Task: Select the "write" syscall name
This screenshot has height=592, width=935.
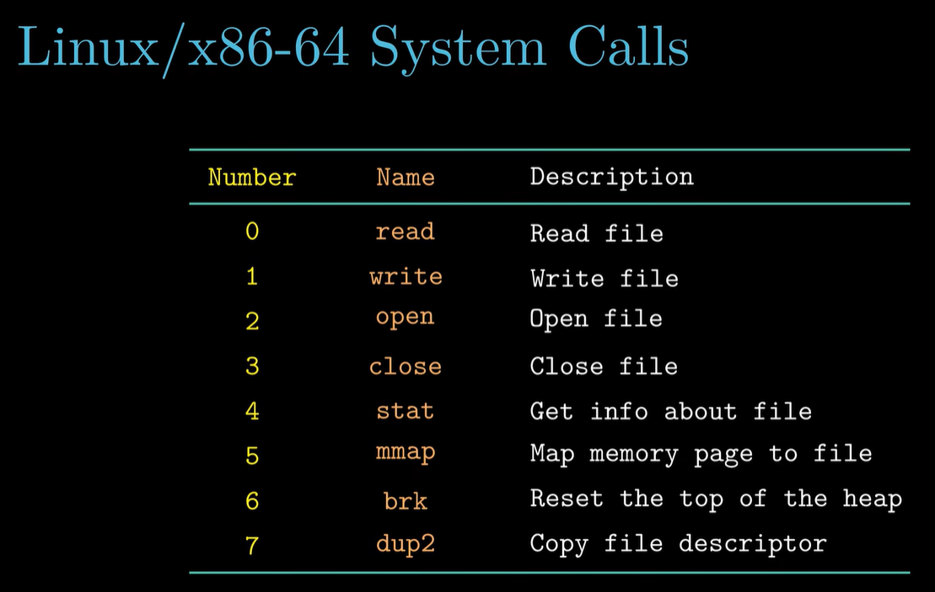Action: [406, 277]
